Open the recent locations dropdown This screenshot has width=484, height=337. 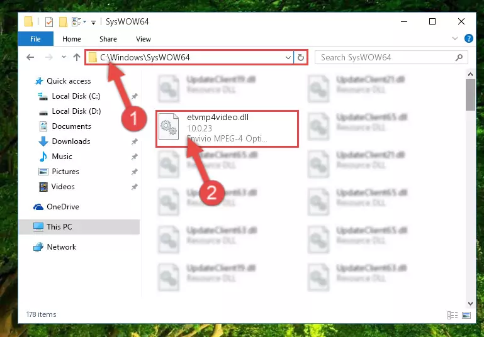pyautogui.click(x=64, y=57)
